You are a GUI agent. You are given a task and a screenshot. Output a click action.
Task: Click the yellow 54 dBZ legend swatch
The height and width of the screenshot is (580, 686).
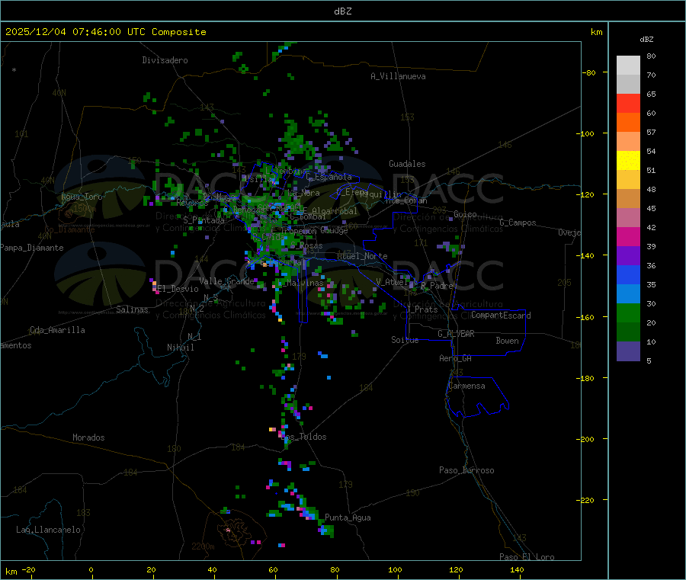[628, 161]
